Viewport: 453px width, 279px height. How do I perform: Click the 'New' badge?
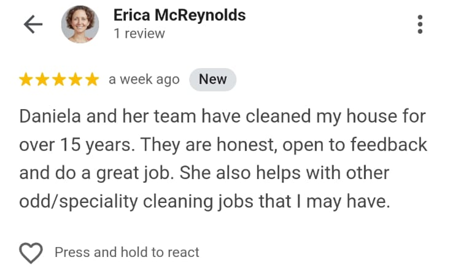(212, 79)
